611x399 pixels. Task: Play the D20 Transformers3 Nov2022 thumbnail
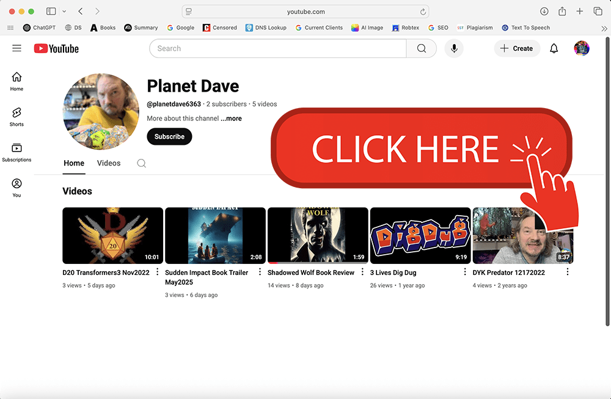112,235
